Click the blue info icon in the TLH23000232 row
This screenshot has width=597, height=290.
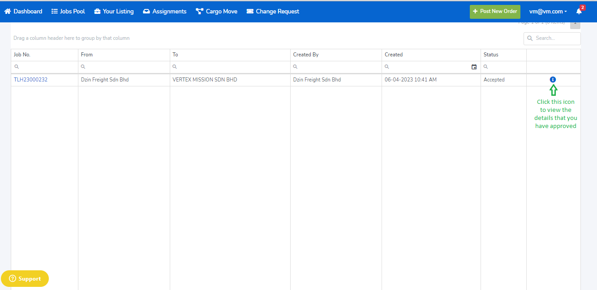pyautogui.click(x=553, y=80)
